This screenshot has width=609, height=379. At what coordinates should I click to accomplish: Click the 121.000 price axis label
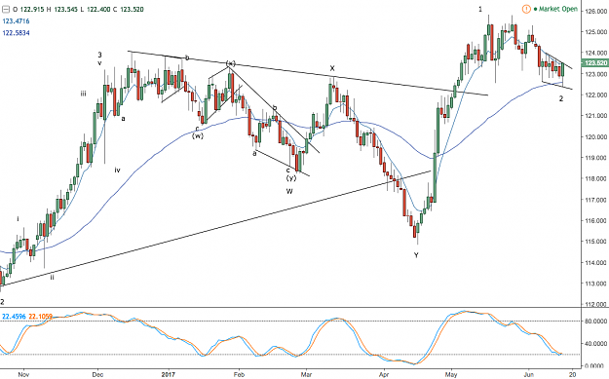coord(595,116)
